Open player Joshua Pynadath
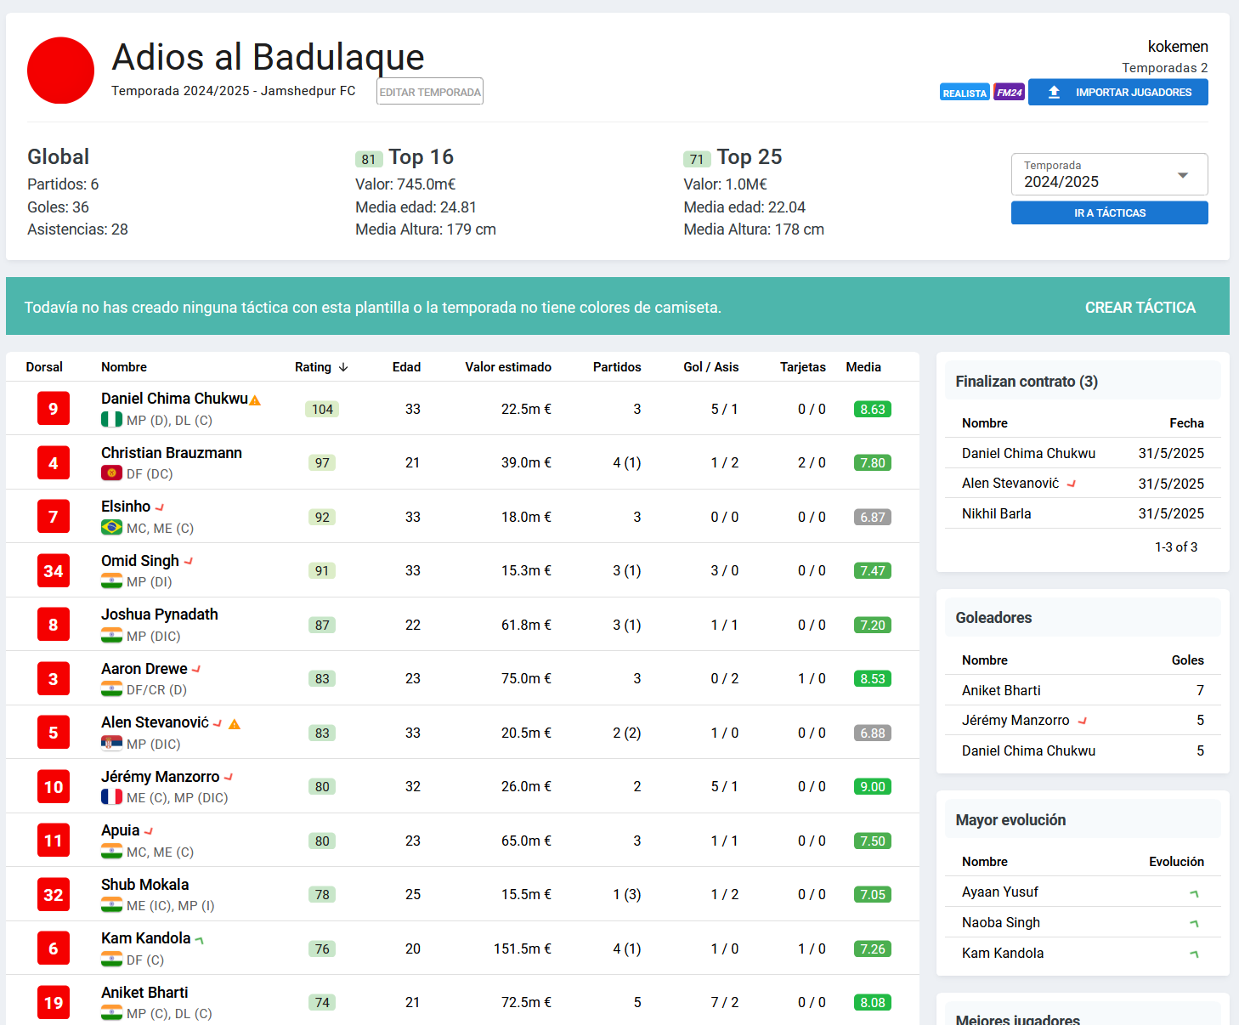 point(160,614)
